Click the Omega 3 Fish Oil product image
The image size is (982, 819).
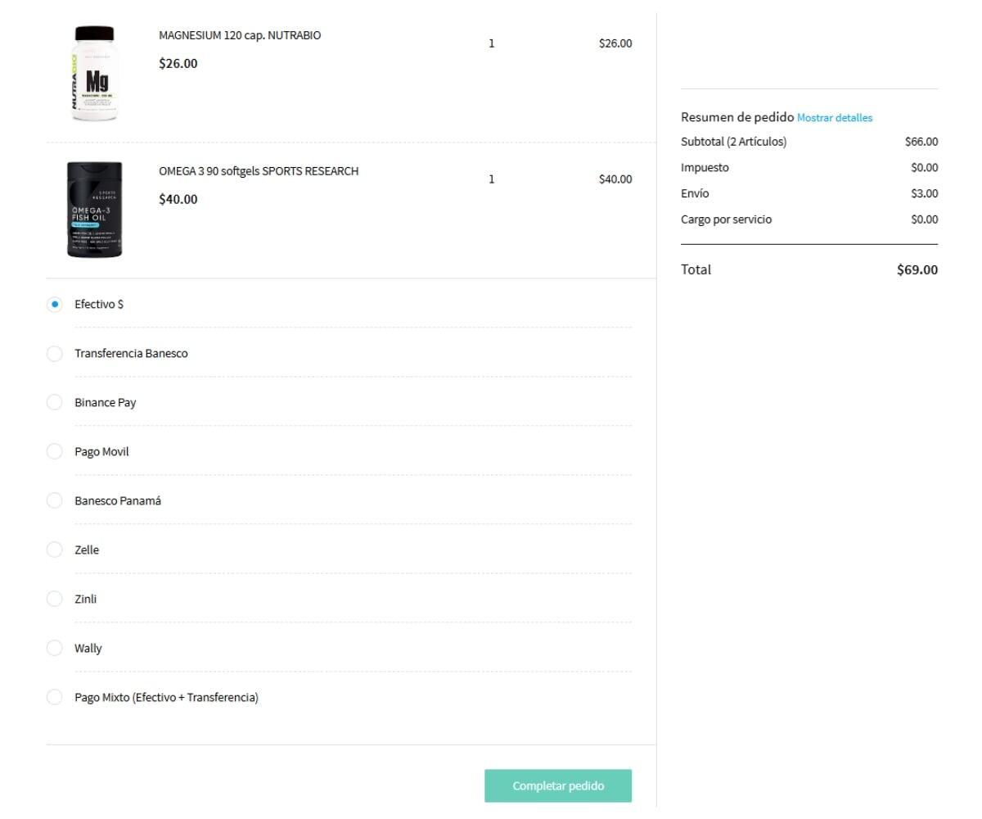point(94,210)
